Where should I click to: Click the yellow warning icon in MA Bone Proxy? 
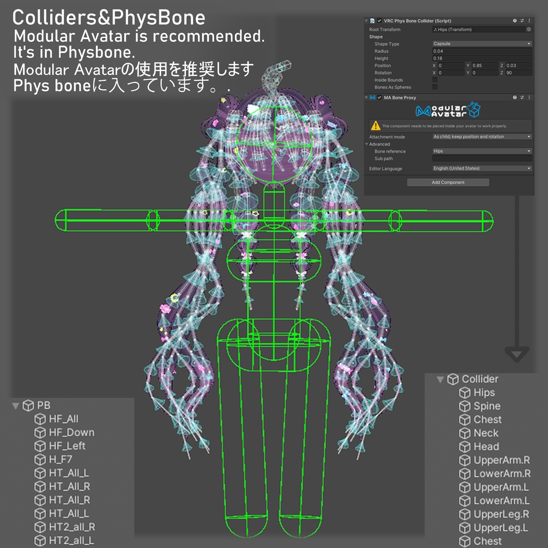click(376, 125)
